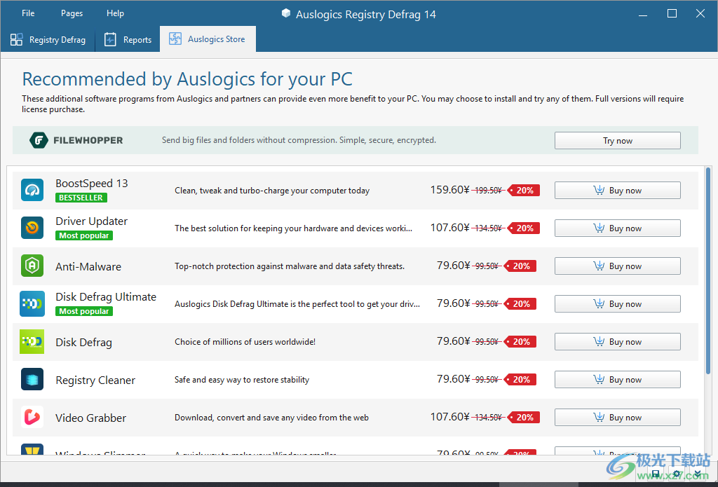Click the Registry Cleaner product icon

32,379
